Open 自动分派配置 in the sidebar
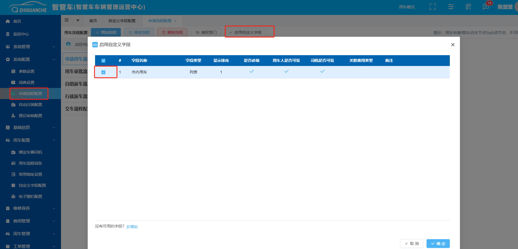 coord(30,105)
